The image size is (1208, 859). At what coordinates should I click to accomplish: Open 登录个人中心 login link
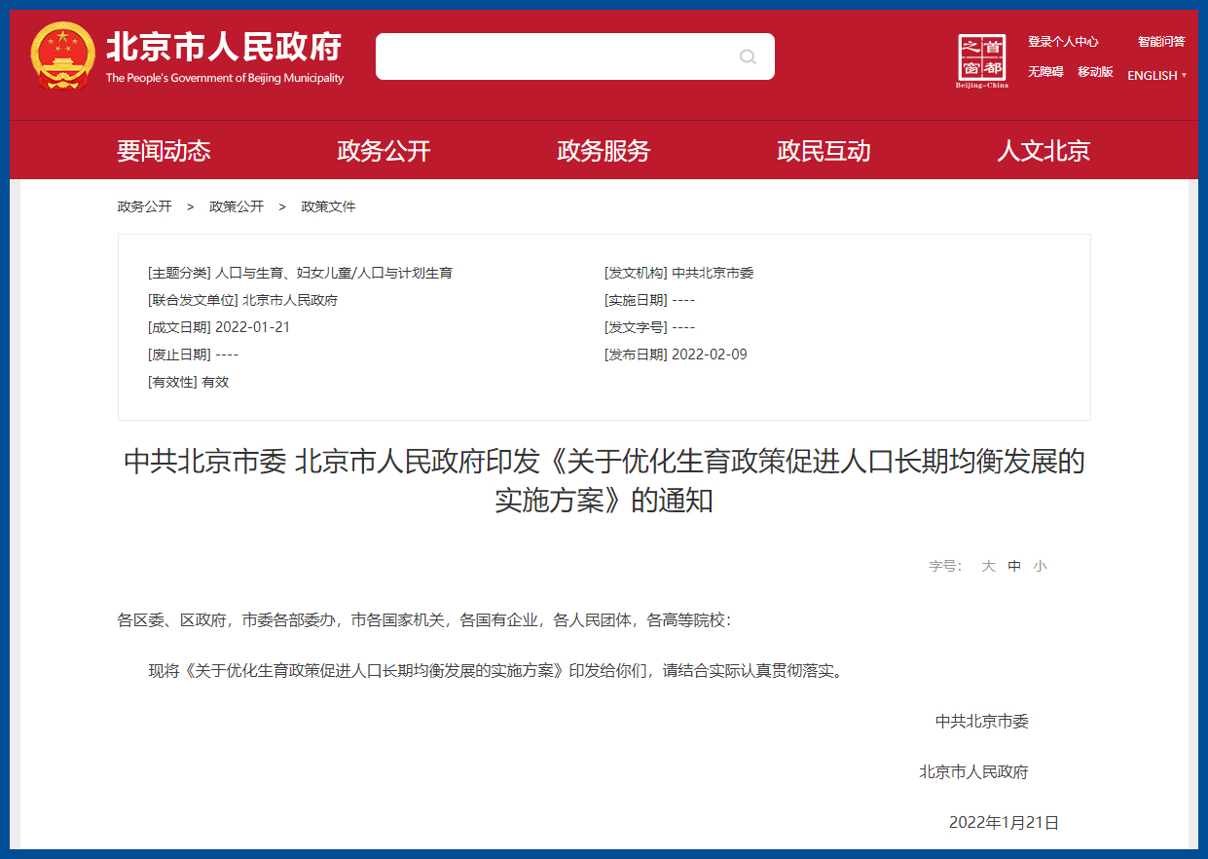click(1063, 42)
